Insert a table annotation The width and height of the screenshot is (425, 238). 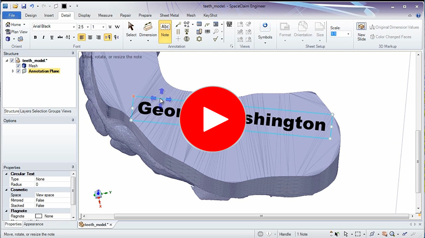coord(199,24)
